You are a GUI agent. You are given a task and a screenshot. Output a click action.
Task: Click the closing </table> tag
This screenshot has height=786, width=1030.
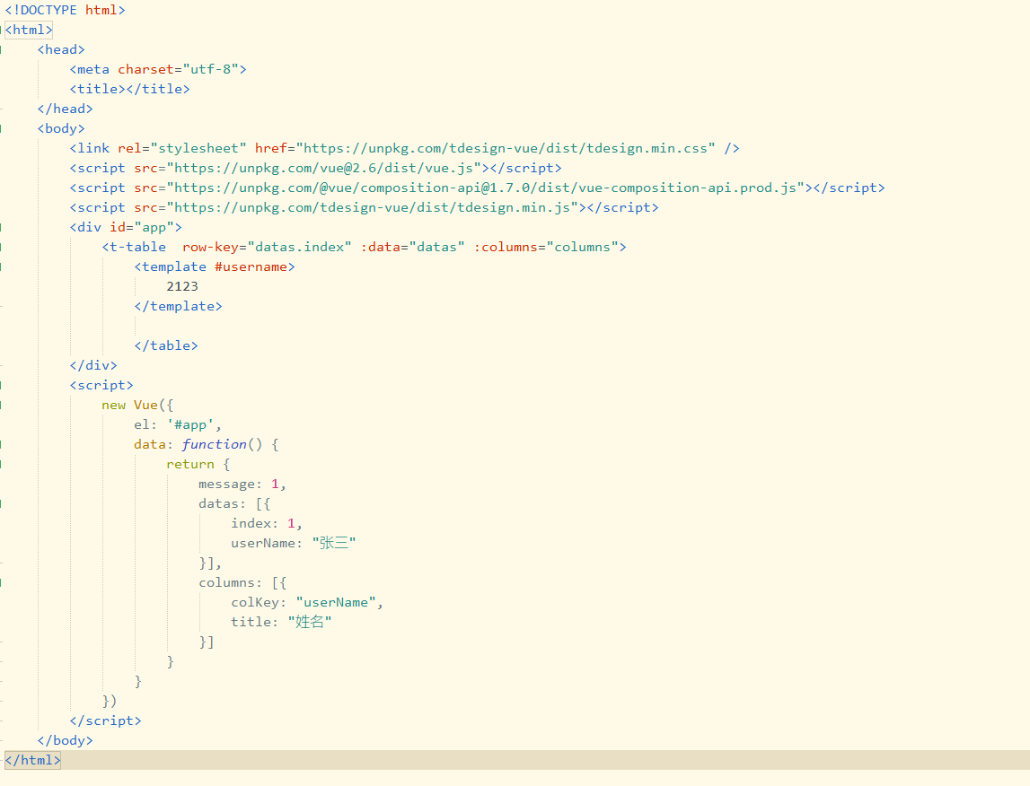(166, 345)
